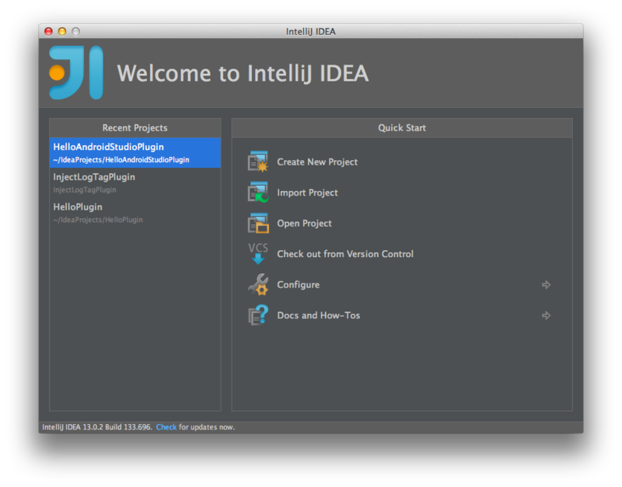
Task: Click the Import Project icon
Action: [x=258, y=192]
